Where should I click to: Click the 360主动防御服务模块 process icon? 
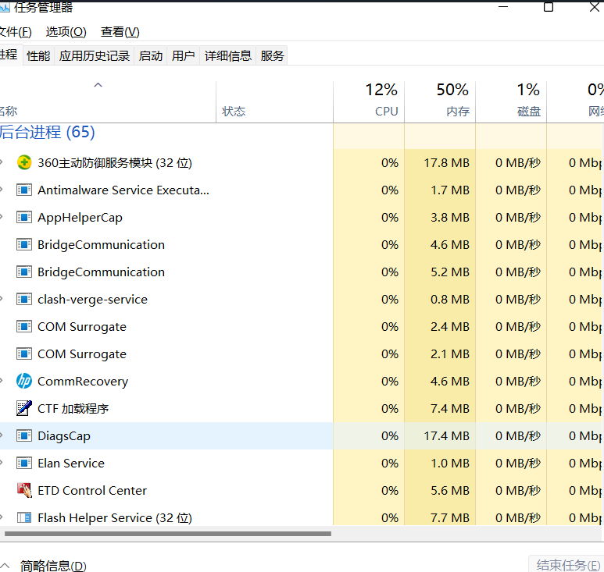[x=24, y=162]
